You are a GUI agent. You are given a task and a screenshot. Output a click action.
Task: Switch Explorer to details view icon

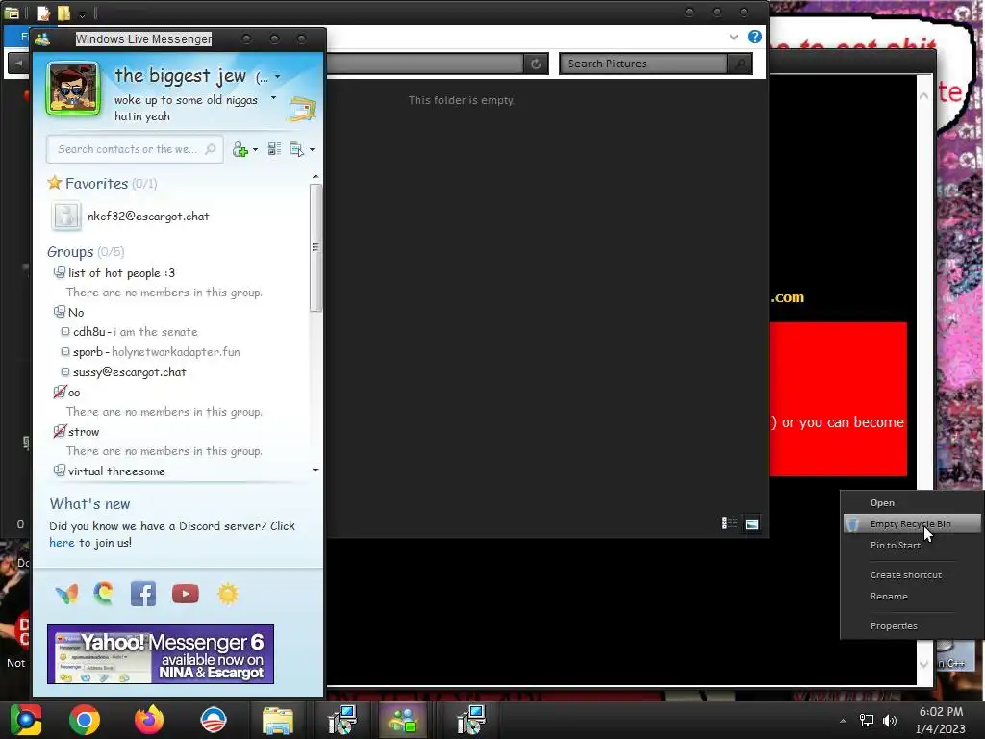[x=729, y=523]
